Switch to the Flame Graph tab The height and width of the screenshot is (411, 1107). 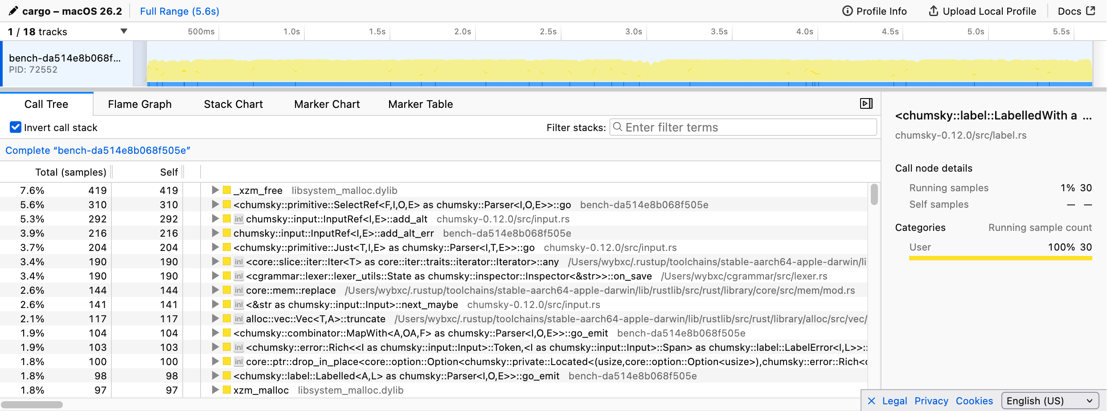[139, 104]
